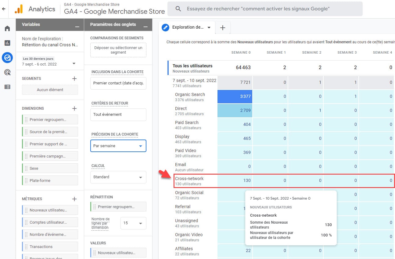
Task: Click the search magnifier icon
Action: click(x=178, y=9)
